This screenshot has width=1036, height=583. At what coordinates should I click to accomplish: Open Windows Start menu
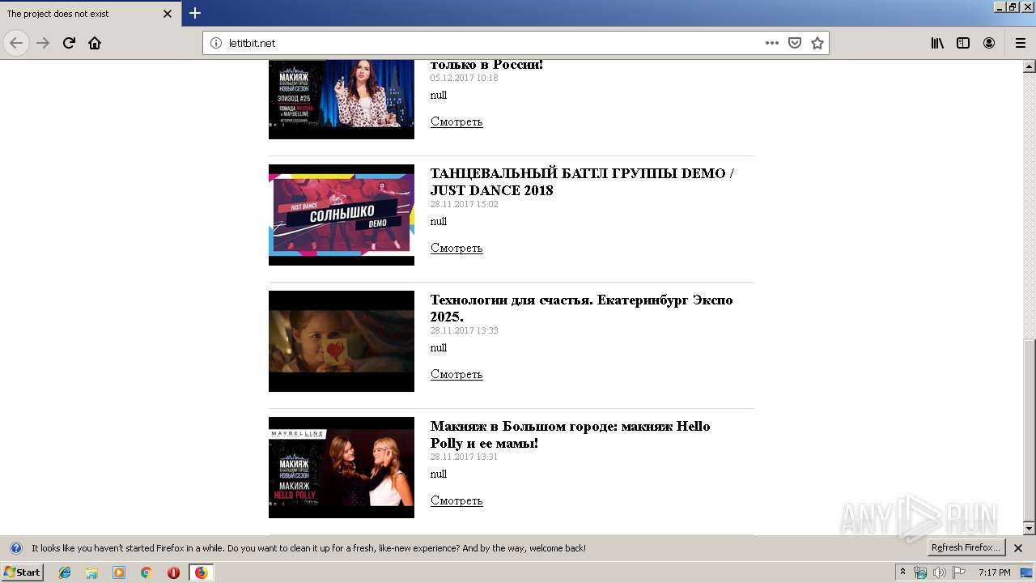pyautogui.click(x=22, y=572)
